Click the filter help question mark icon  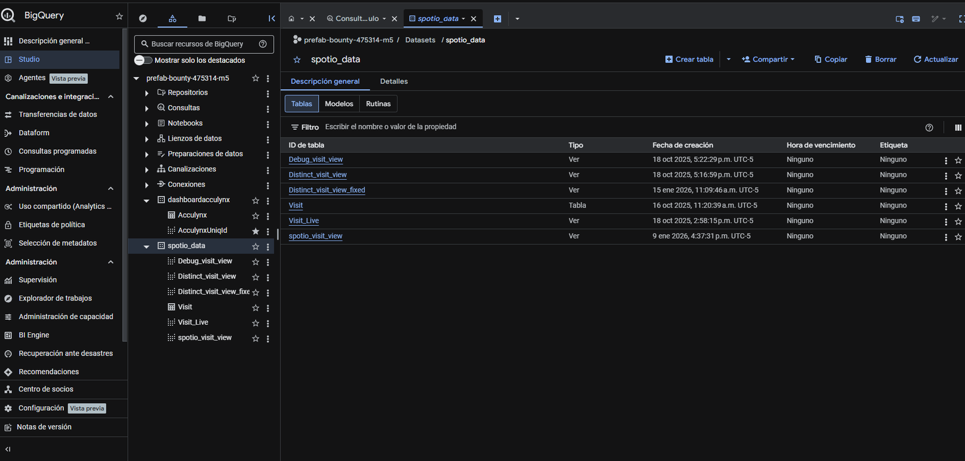click(929, 127)
